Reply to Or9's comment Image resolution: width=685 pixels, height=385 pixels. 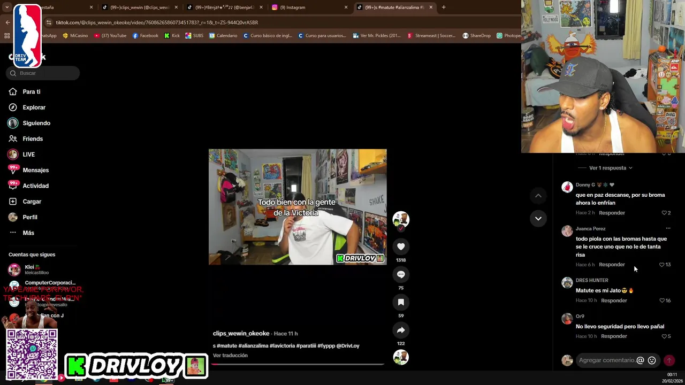tap(614, 336)
